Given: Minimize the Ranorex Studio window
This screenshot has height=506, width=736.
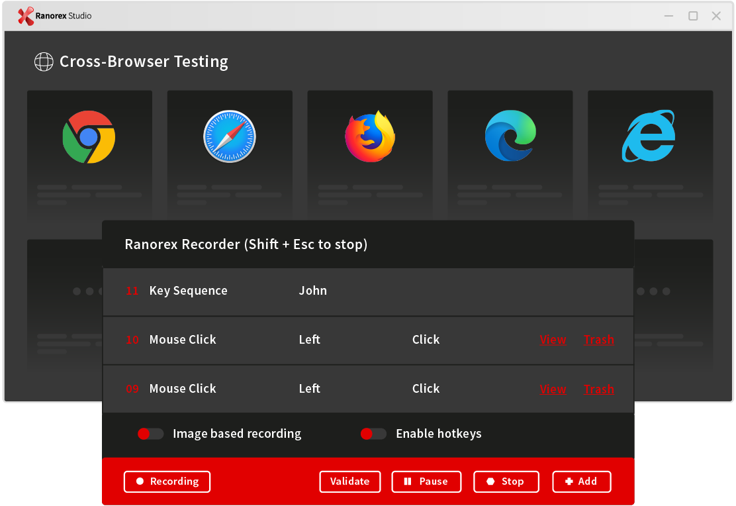Looking at the screenshot, I should point(669,16).
